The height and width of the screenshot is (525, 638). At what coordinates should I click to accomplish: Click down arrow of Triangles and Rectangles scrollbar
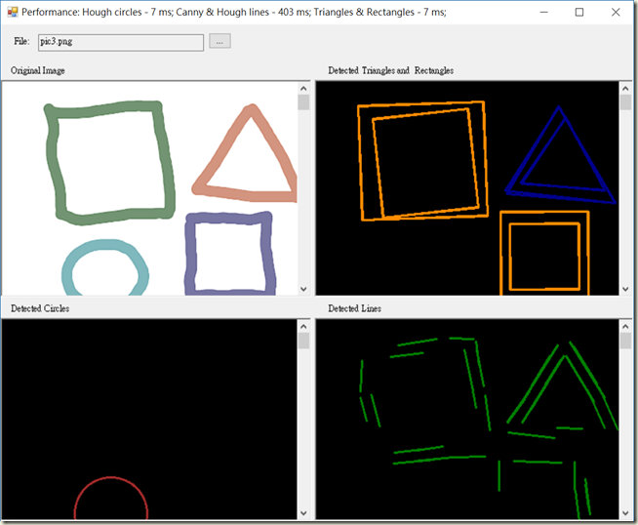[625, 289]
